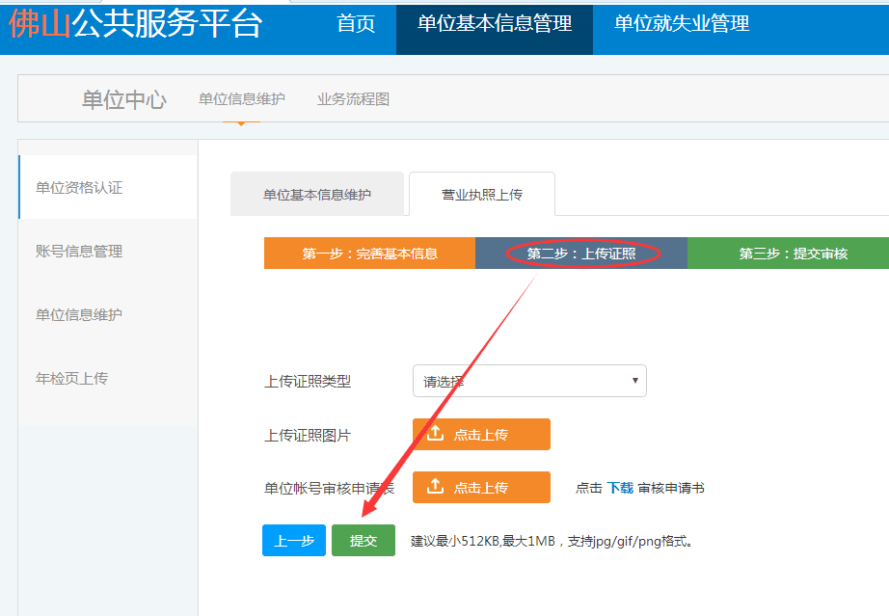
Task: Select 单位信息维护 sub-navigation item under 单位中心
Action: (x=241, y=99)
